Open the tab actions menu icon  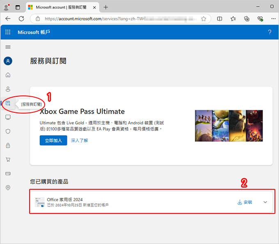[18, 7]
